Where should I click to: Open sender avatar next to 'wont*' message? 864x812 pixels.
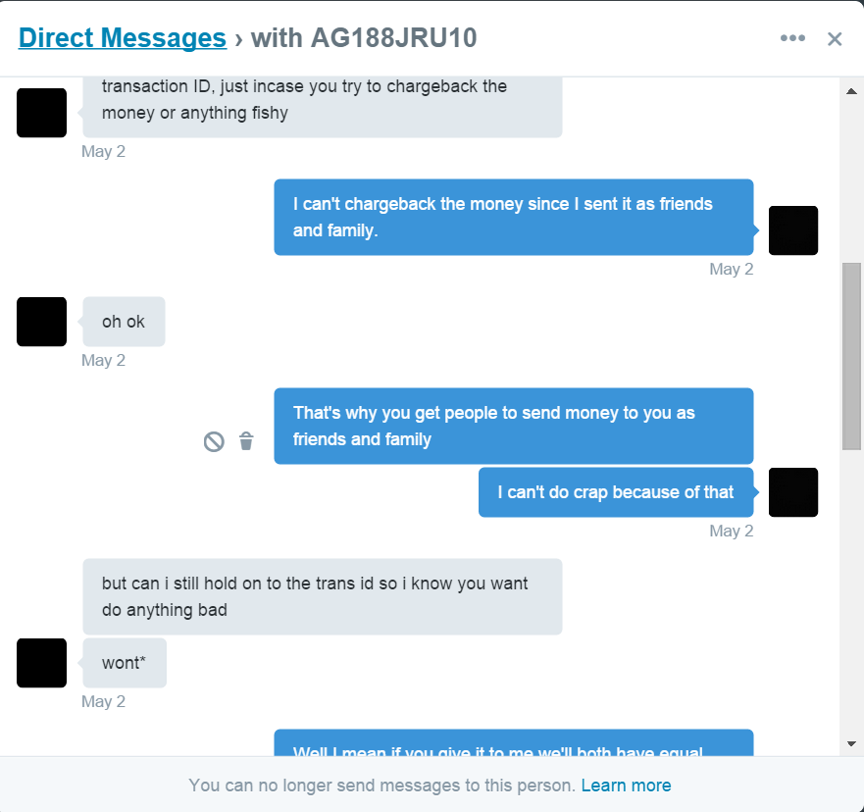click(42, 663)
